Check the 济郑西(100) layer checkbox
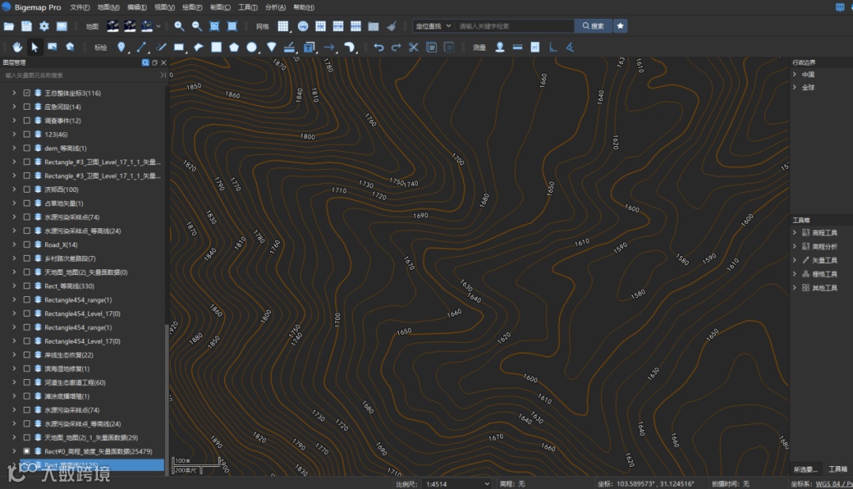The image size is (853, 489). pyautogui.click(x=27, y=190)
